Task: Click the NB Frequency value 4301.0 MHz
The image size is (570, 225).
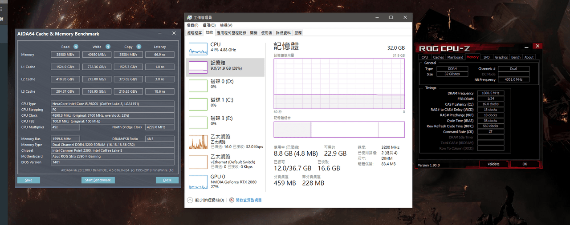Action: (x=513, y=80)
